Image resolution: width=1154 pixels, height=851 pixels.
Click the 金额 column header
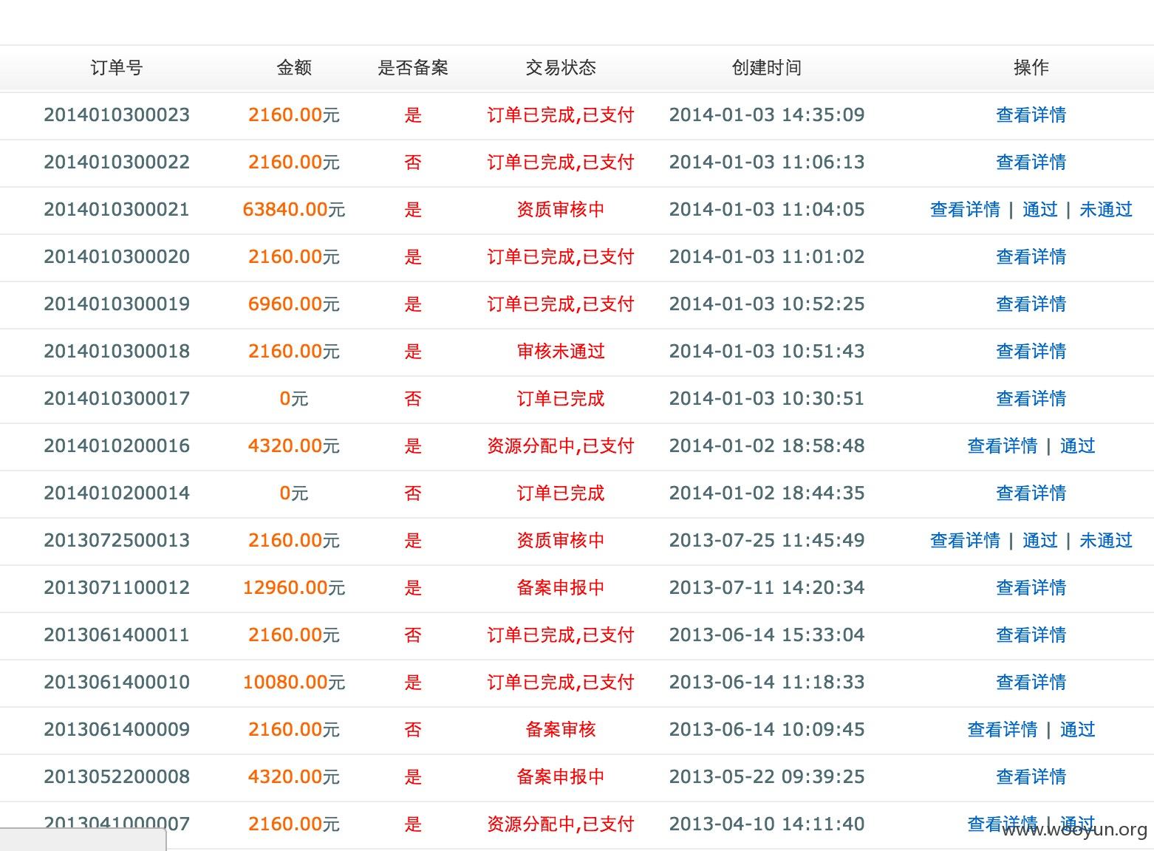click(294, 68)
